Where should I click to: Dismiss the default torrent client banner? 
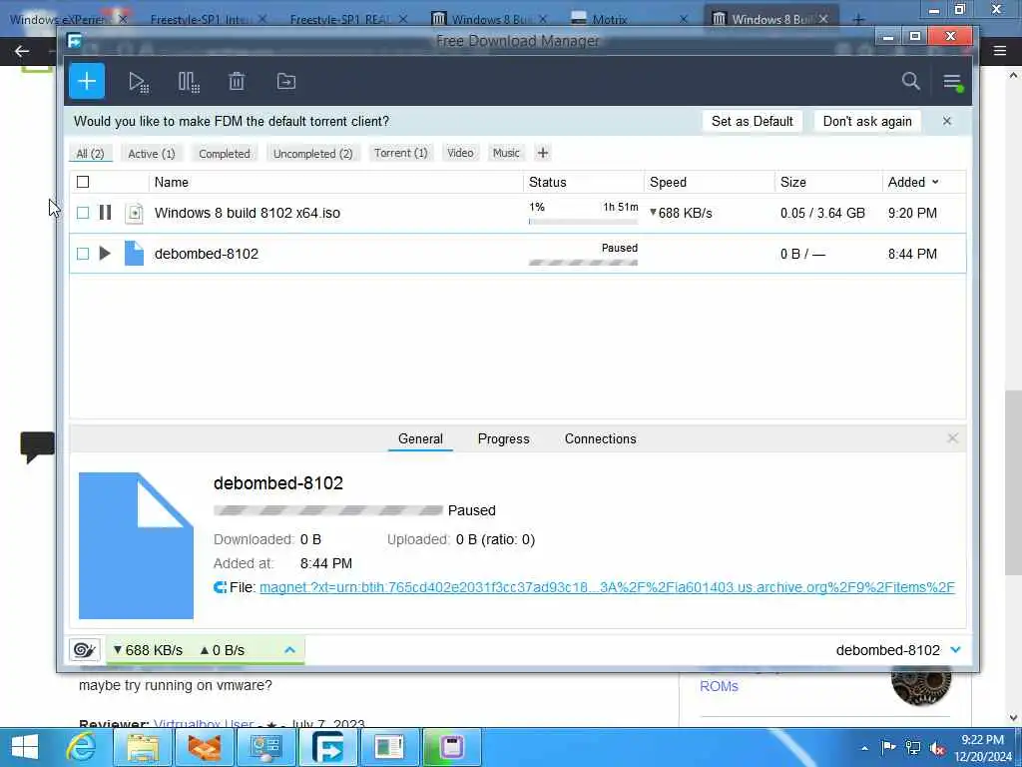pyautogui.click(x=946, y=121)
